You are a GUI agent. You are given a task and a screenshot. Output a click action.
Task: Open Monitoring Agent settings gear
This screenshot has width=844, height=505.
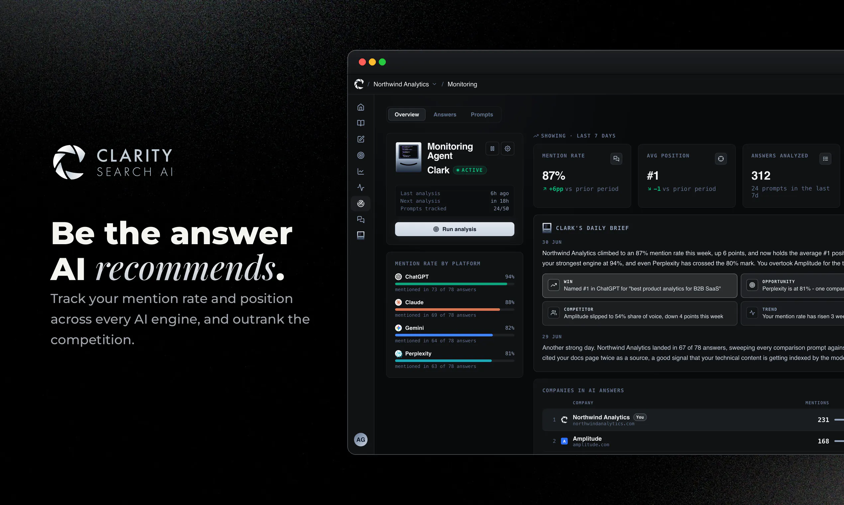click(x=507, y=149)
